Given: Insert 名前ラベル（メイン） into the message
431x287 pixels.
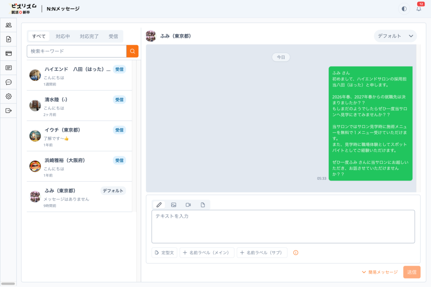Looking at the screenshot, I should 207,252.
